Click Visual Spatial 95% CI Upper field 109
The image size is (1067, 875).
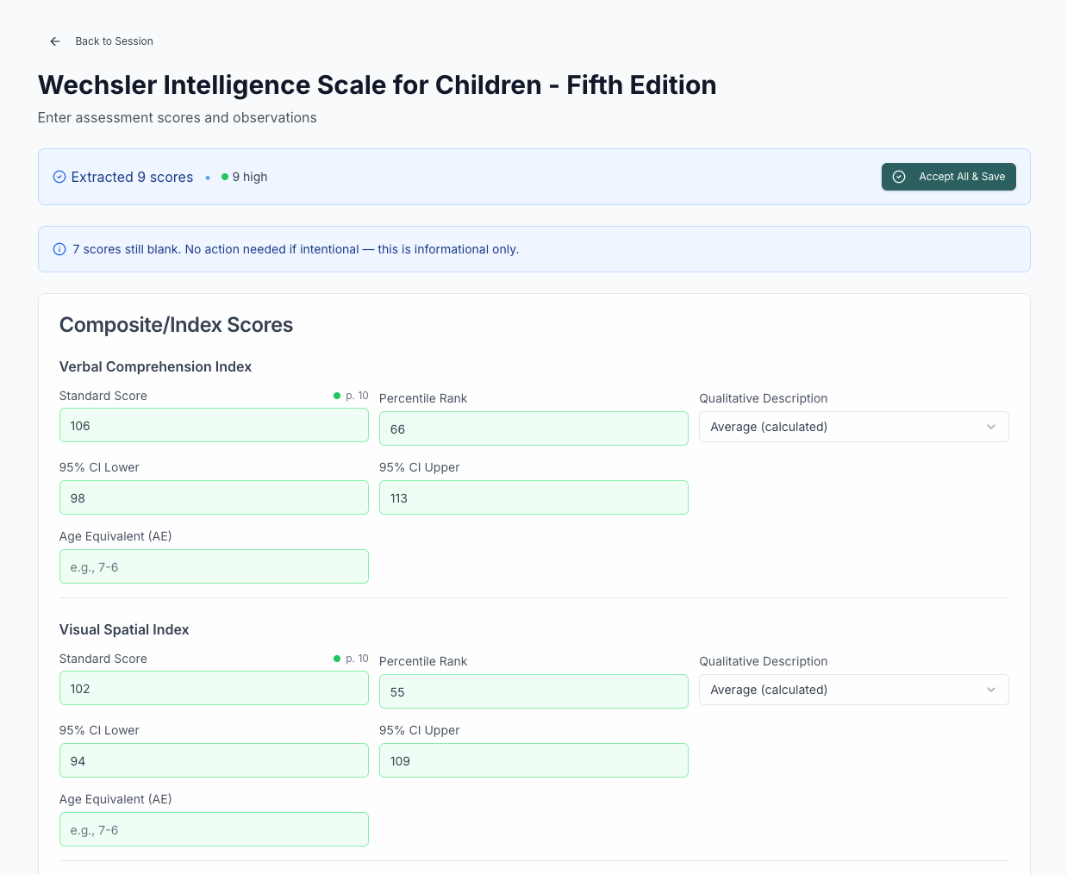point(533,760)
